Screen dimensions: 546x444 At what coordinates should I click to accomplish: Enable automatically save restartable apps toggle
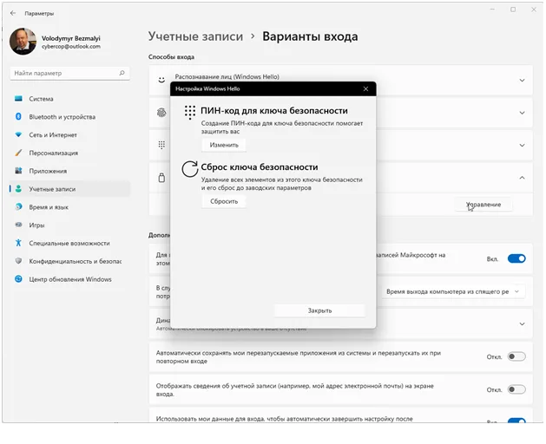pos(516,356)
